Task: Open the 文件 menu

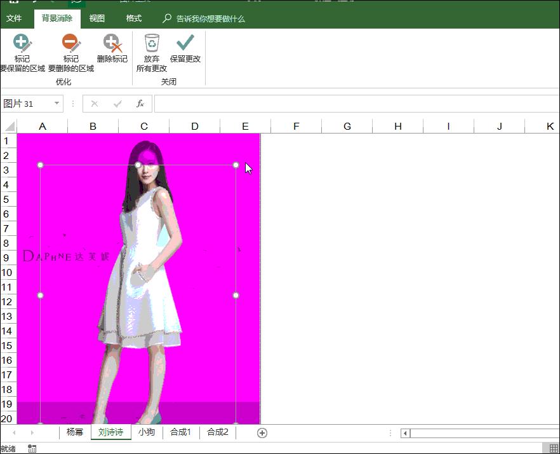Action: click(x=15, y=18)
